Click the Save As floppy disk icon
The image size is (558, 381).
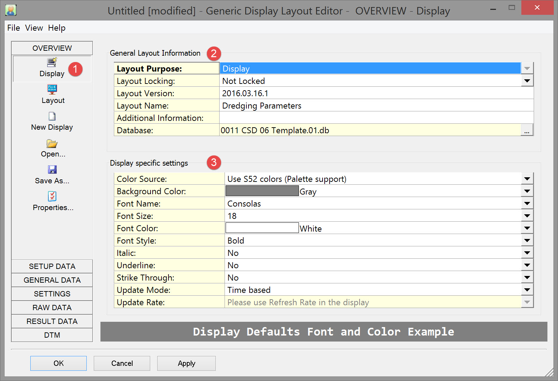52,170
